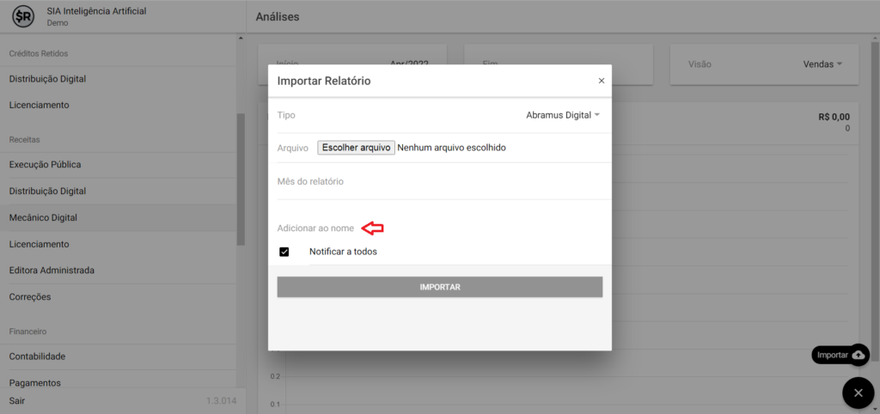
Task: Close the Importar Relatório dialog
Action: click(x=601, y=81)
